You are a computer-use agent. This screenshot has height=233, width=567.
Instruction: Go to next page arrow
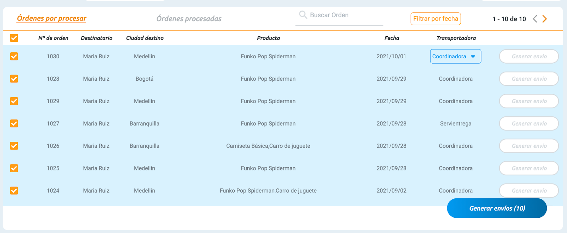[x=545, y=19]
